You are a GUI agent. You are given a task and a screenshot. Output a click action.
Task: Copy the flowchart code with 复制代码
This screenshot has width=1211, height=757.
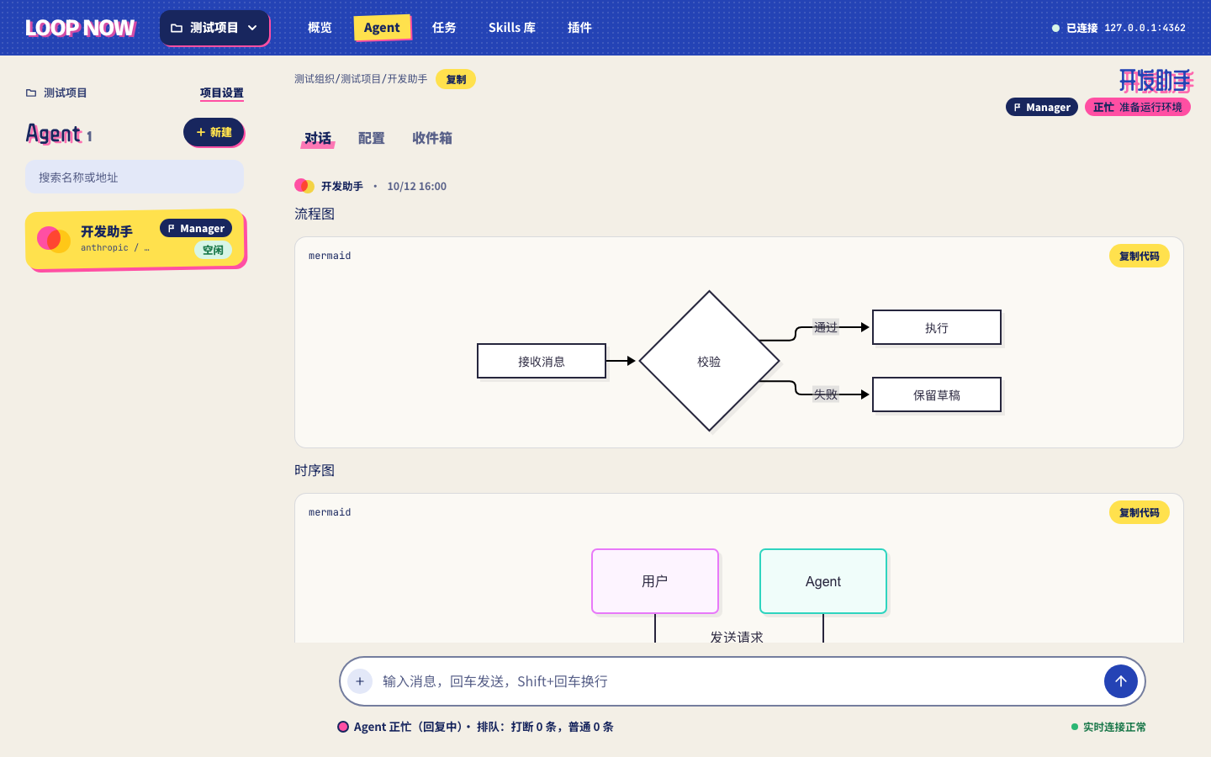[1139, 256]
